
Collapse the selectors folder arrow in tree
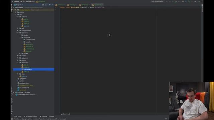[x=18, y=63]
